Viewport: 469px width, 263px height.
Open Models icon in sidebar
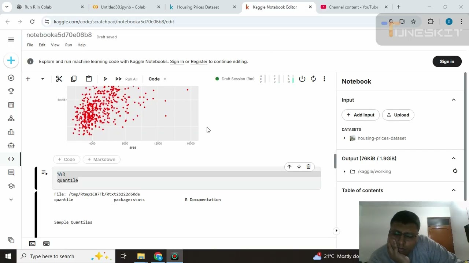point(11,118)
